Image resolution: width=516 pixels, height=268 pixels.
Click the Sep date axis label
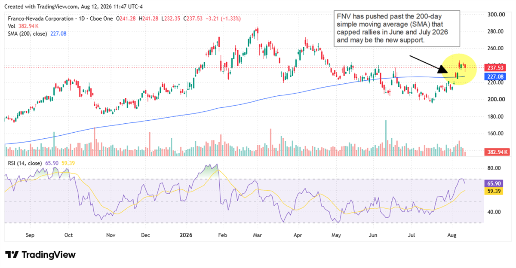(30, 235)
